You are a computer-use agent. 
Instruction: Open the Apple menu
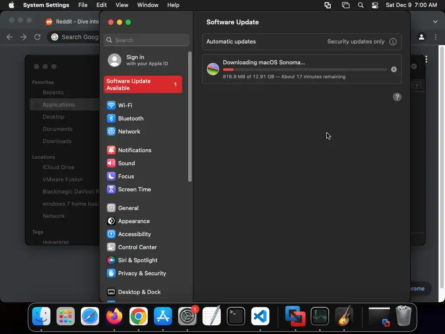pos(11,5)
